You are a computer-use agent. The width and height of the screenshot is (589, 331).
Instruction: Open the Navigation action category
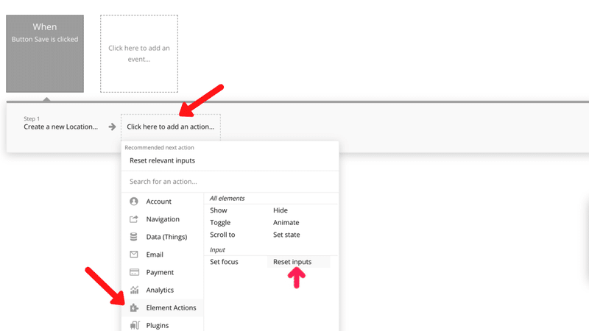point(162,219)
